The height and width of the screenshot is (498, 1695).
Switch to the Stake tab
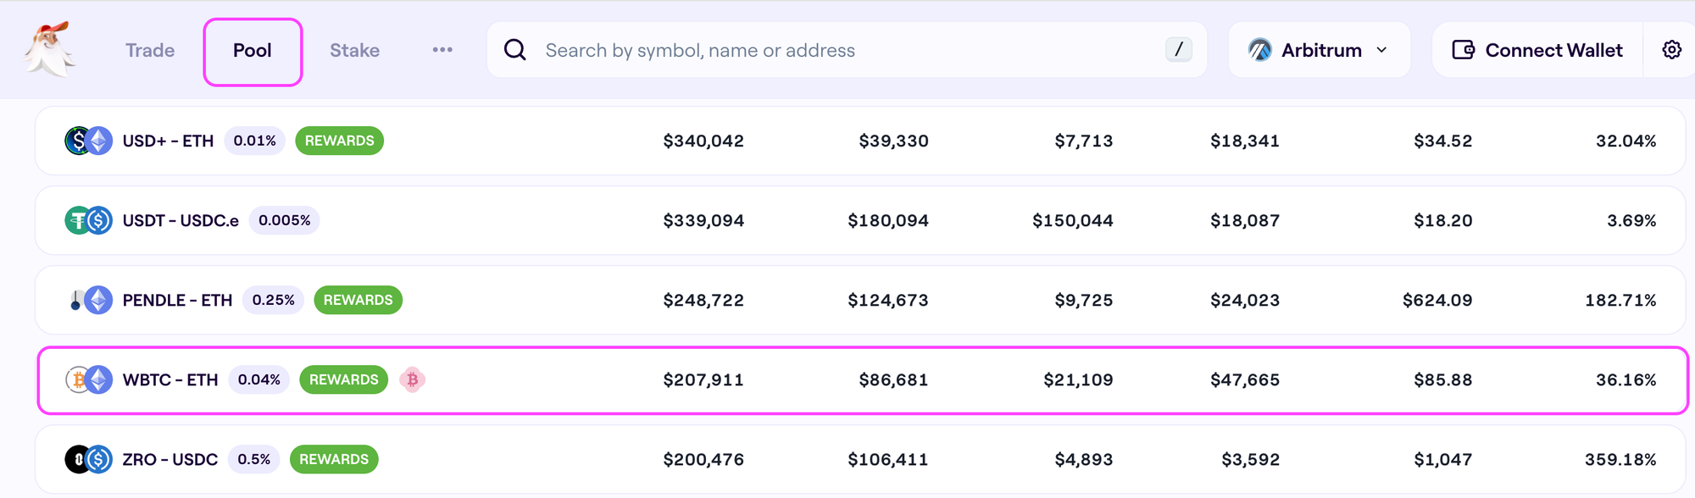354,50
